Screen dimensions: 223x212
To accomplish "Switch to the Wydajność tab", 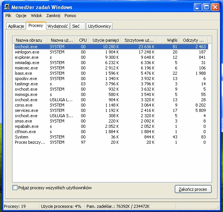I will point(58,26).
